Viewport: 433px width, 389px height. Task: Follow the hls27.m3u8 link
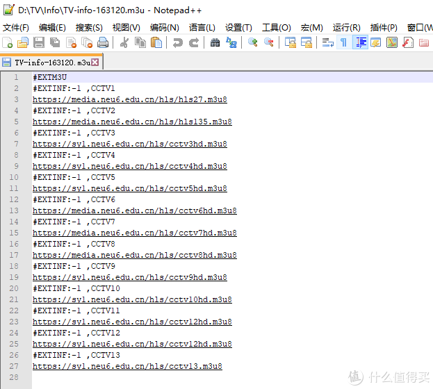pos(130,99)
